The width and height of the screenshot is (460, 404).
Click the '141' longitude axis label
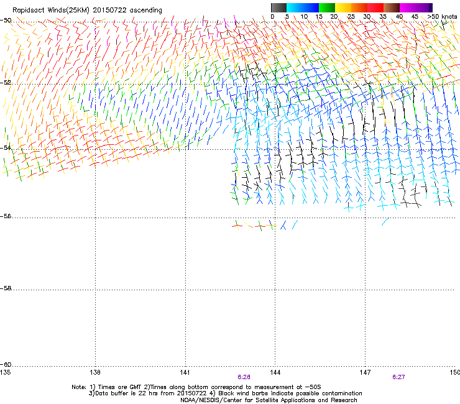coord(185,372)
